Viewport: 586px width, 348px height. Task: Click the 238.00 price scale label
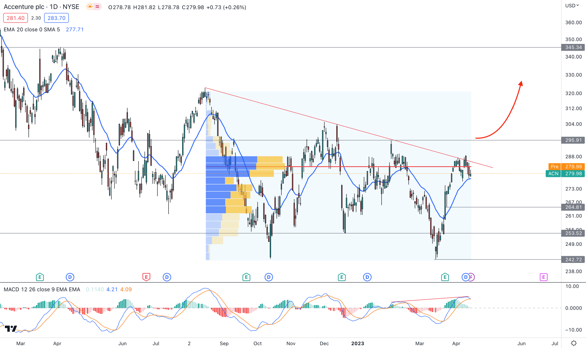[x=573, y=271]
